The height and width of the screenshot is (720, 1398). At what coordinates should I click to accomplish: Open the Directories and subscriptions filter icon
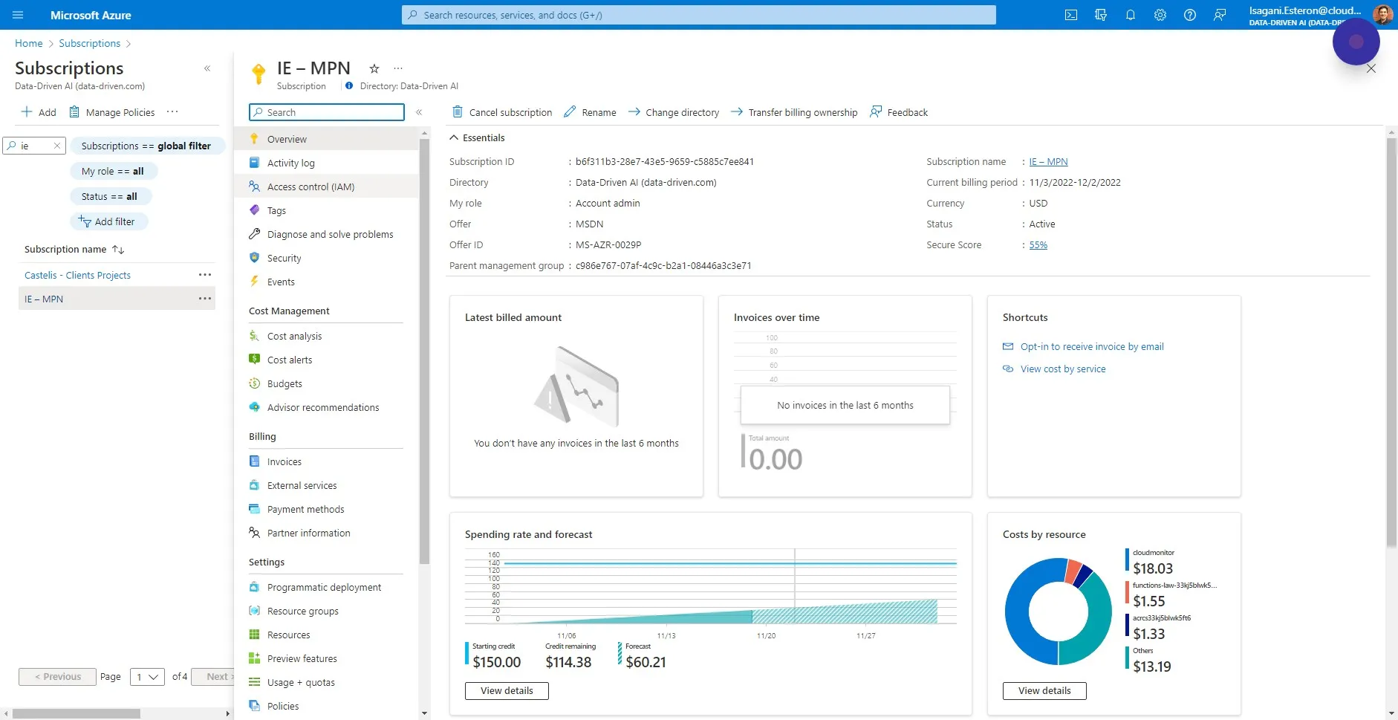tap(1101, 15)
